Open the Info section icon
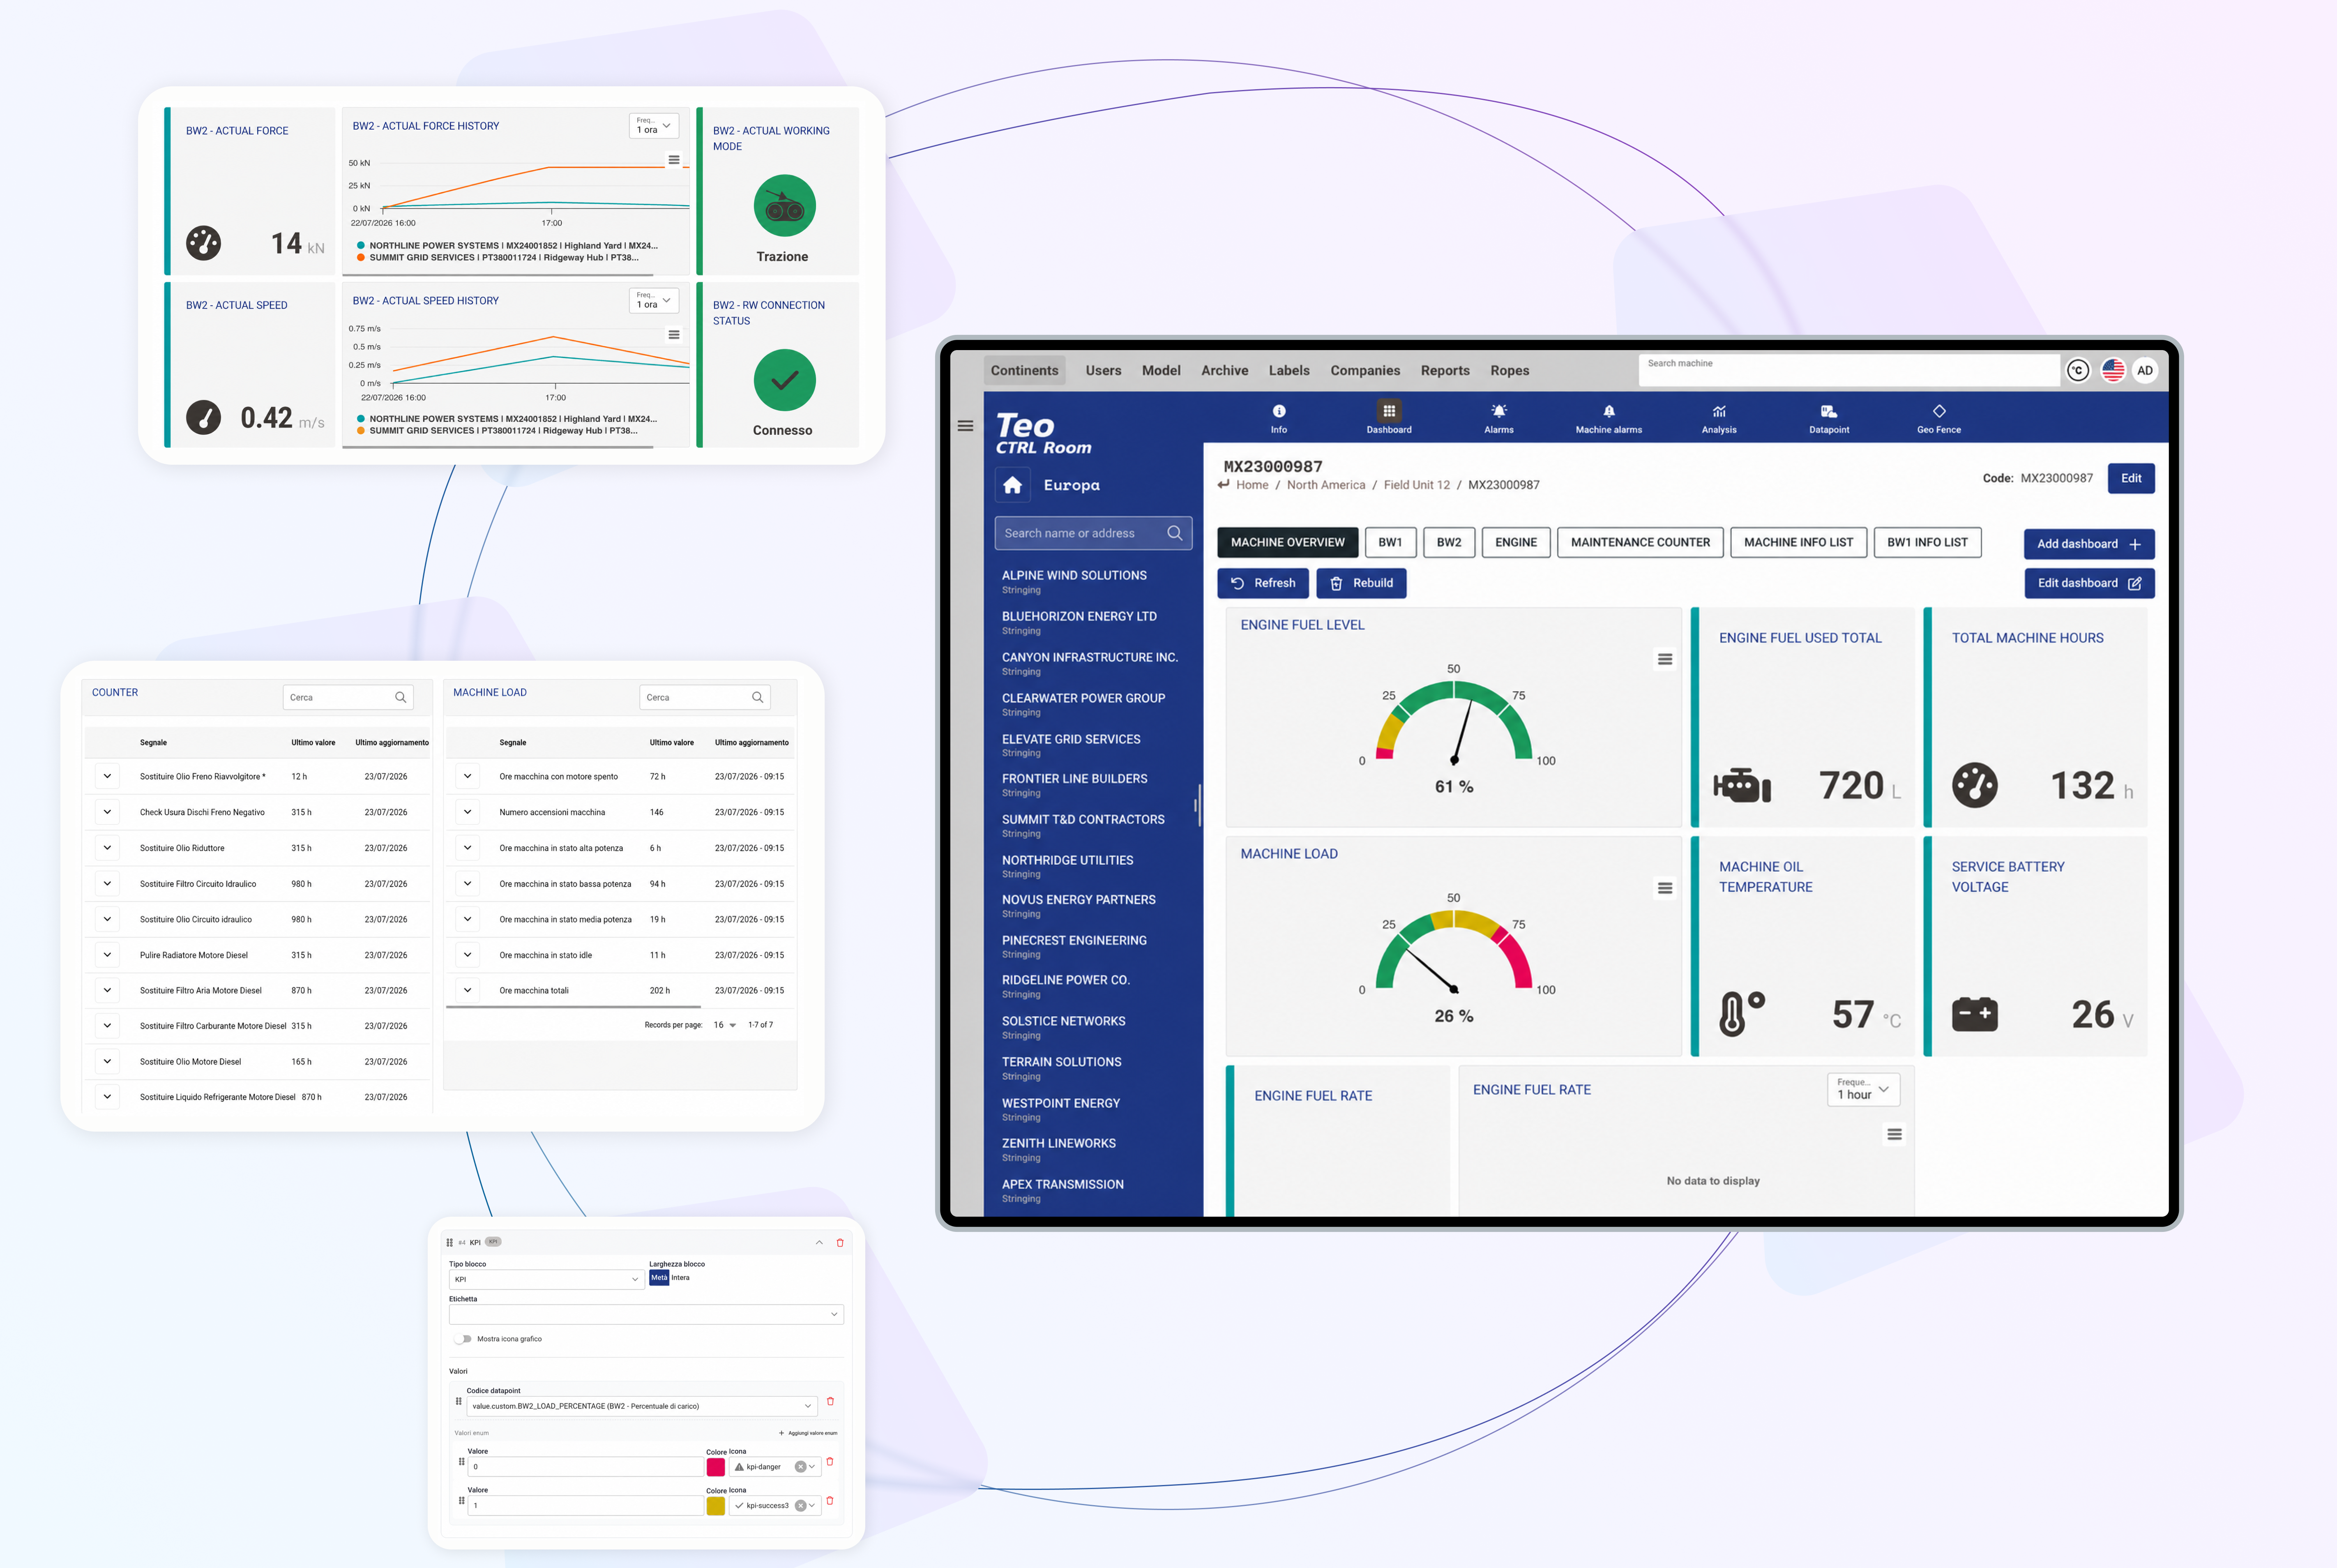 1278,411
